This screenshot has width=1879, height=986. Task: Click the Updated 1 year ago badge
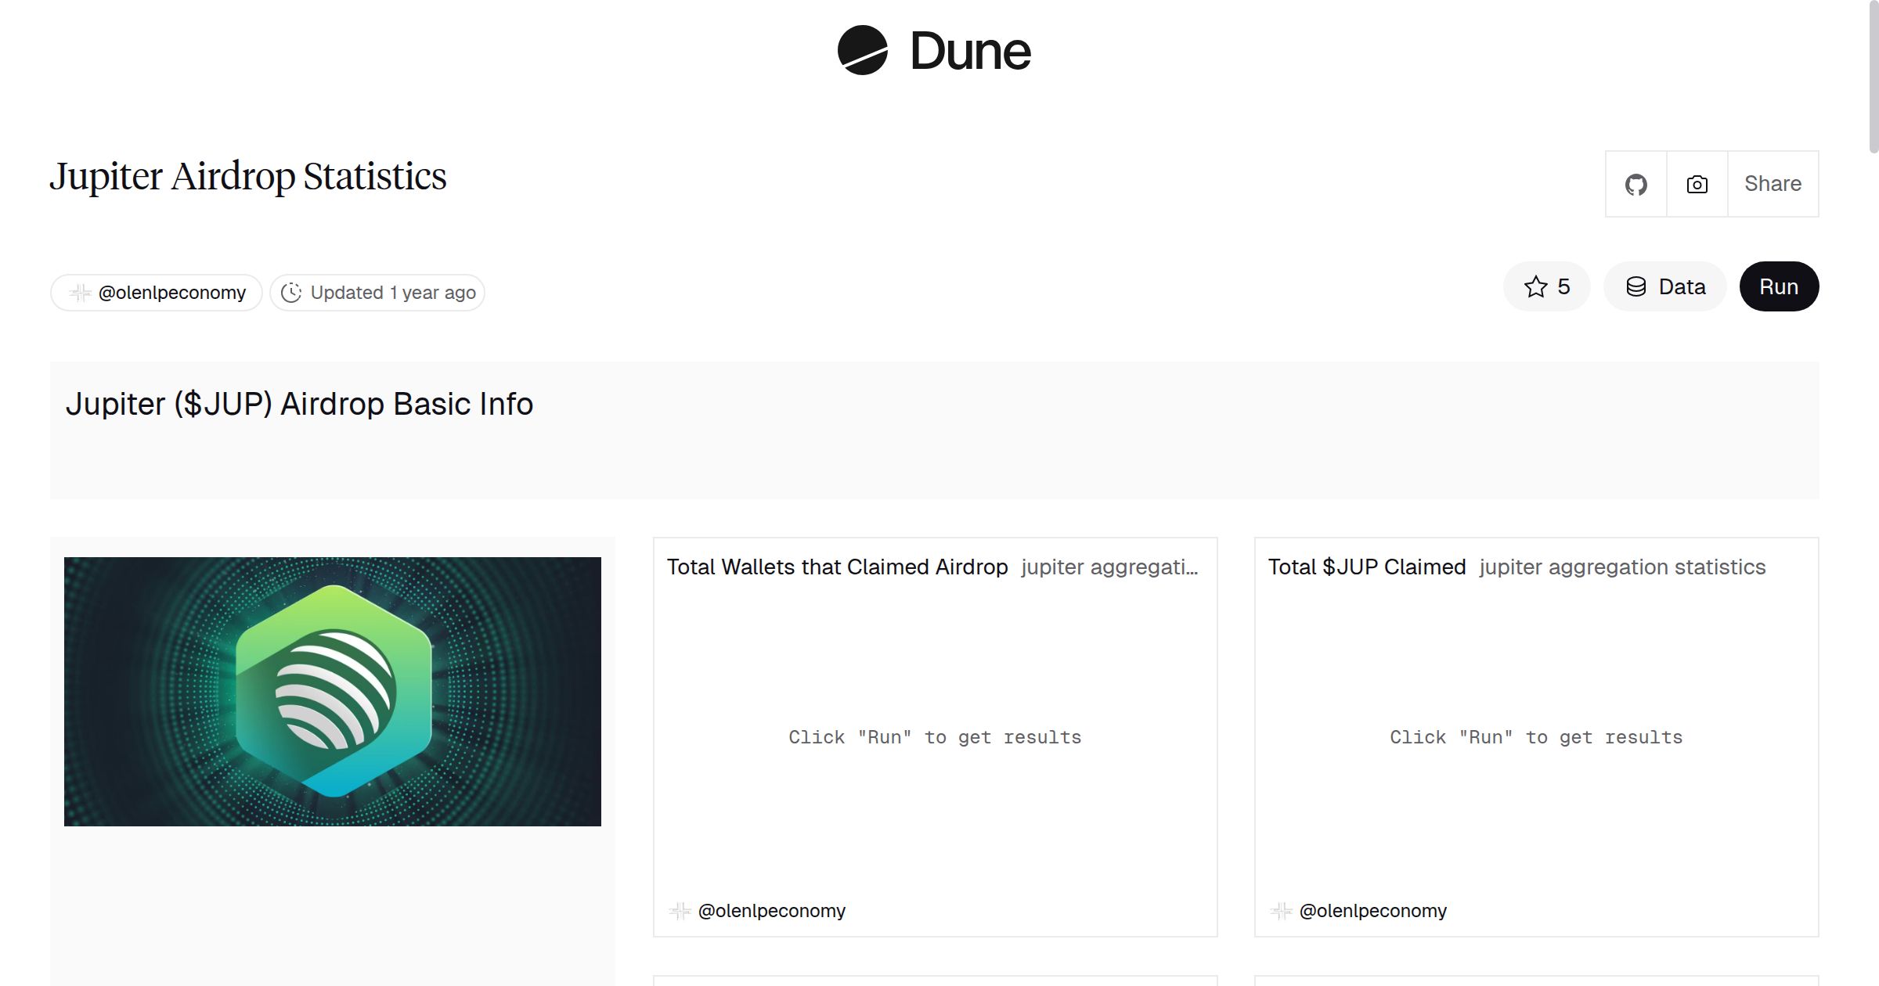pos(378,292)
